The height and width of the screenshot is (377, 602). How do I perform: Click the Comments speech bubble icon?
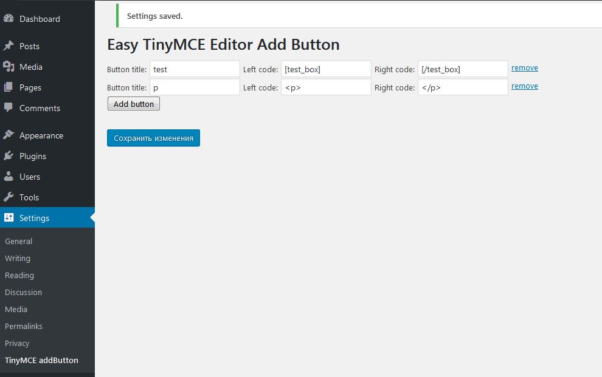(9, 107)
